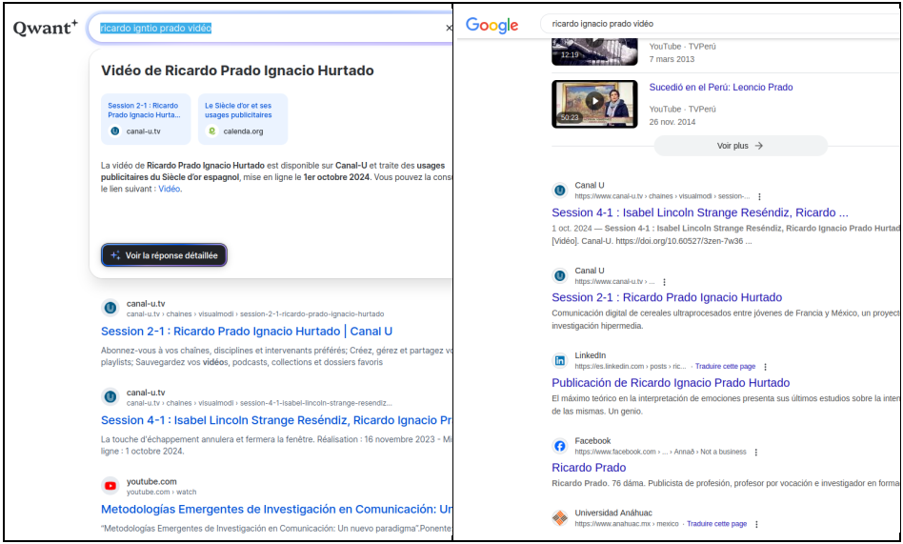Open three-dot menu for Facebook result
Image resolution: width=903 pixels, height=544 pixels.
[756, 452]
